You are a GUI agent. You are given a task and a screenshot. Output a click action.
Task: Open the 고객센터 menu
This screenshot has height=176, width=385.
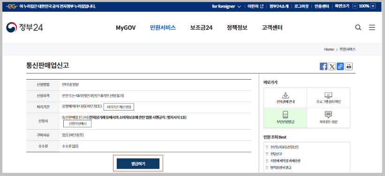(x=272, y=28)
